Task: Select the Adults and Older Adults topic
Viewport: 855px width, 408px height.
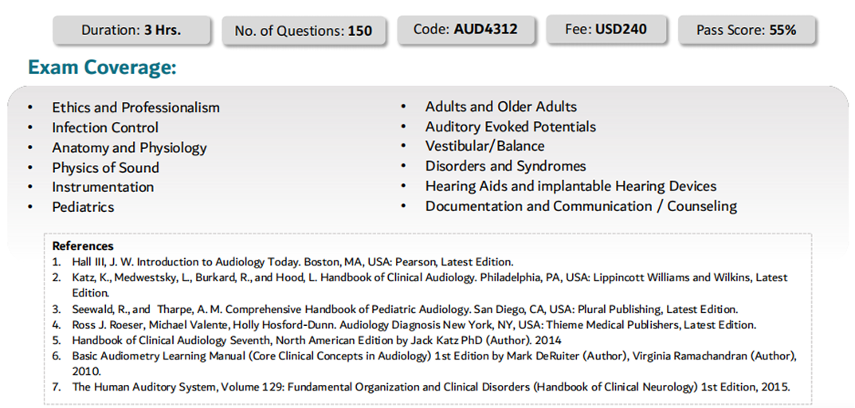Action: tap(501, 106)
